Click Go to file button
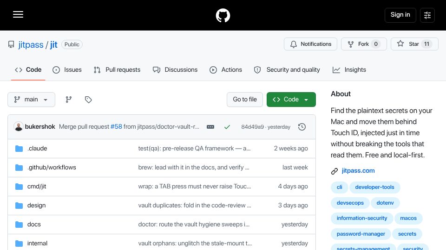The image size is (446, 250). [245, 100]
